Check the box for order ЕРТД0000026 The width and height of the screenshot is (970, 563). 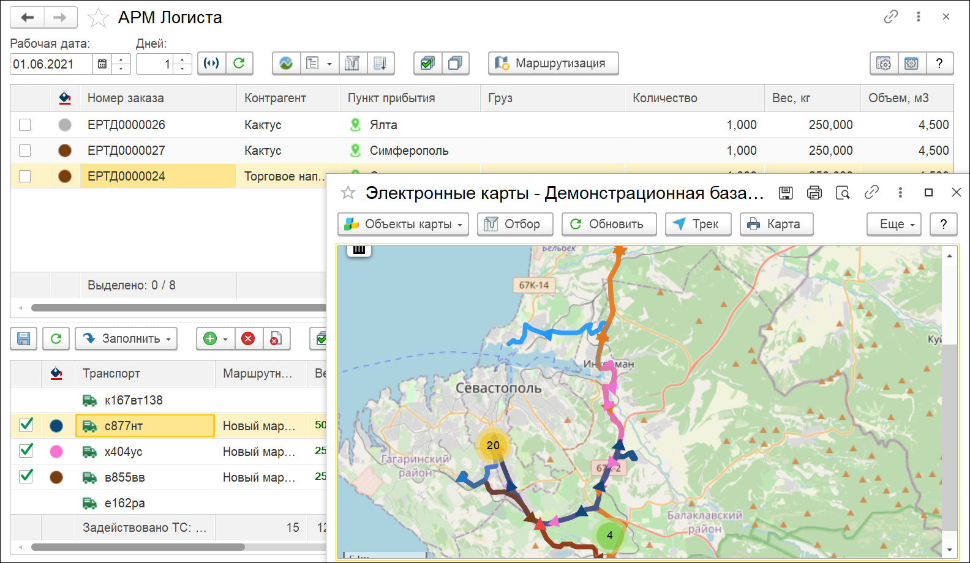point(24,125)
